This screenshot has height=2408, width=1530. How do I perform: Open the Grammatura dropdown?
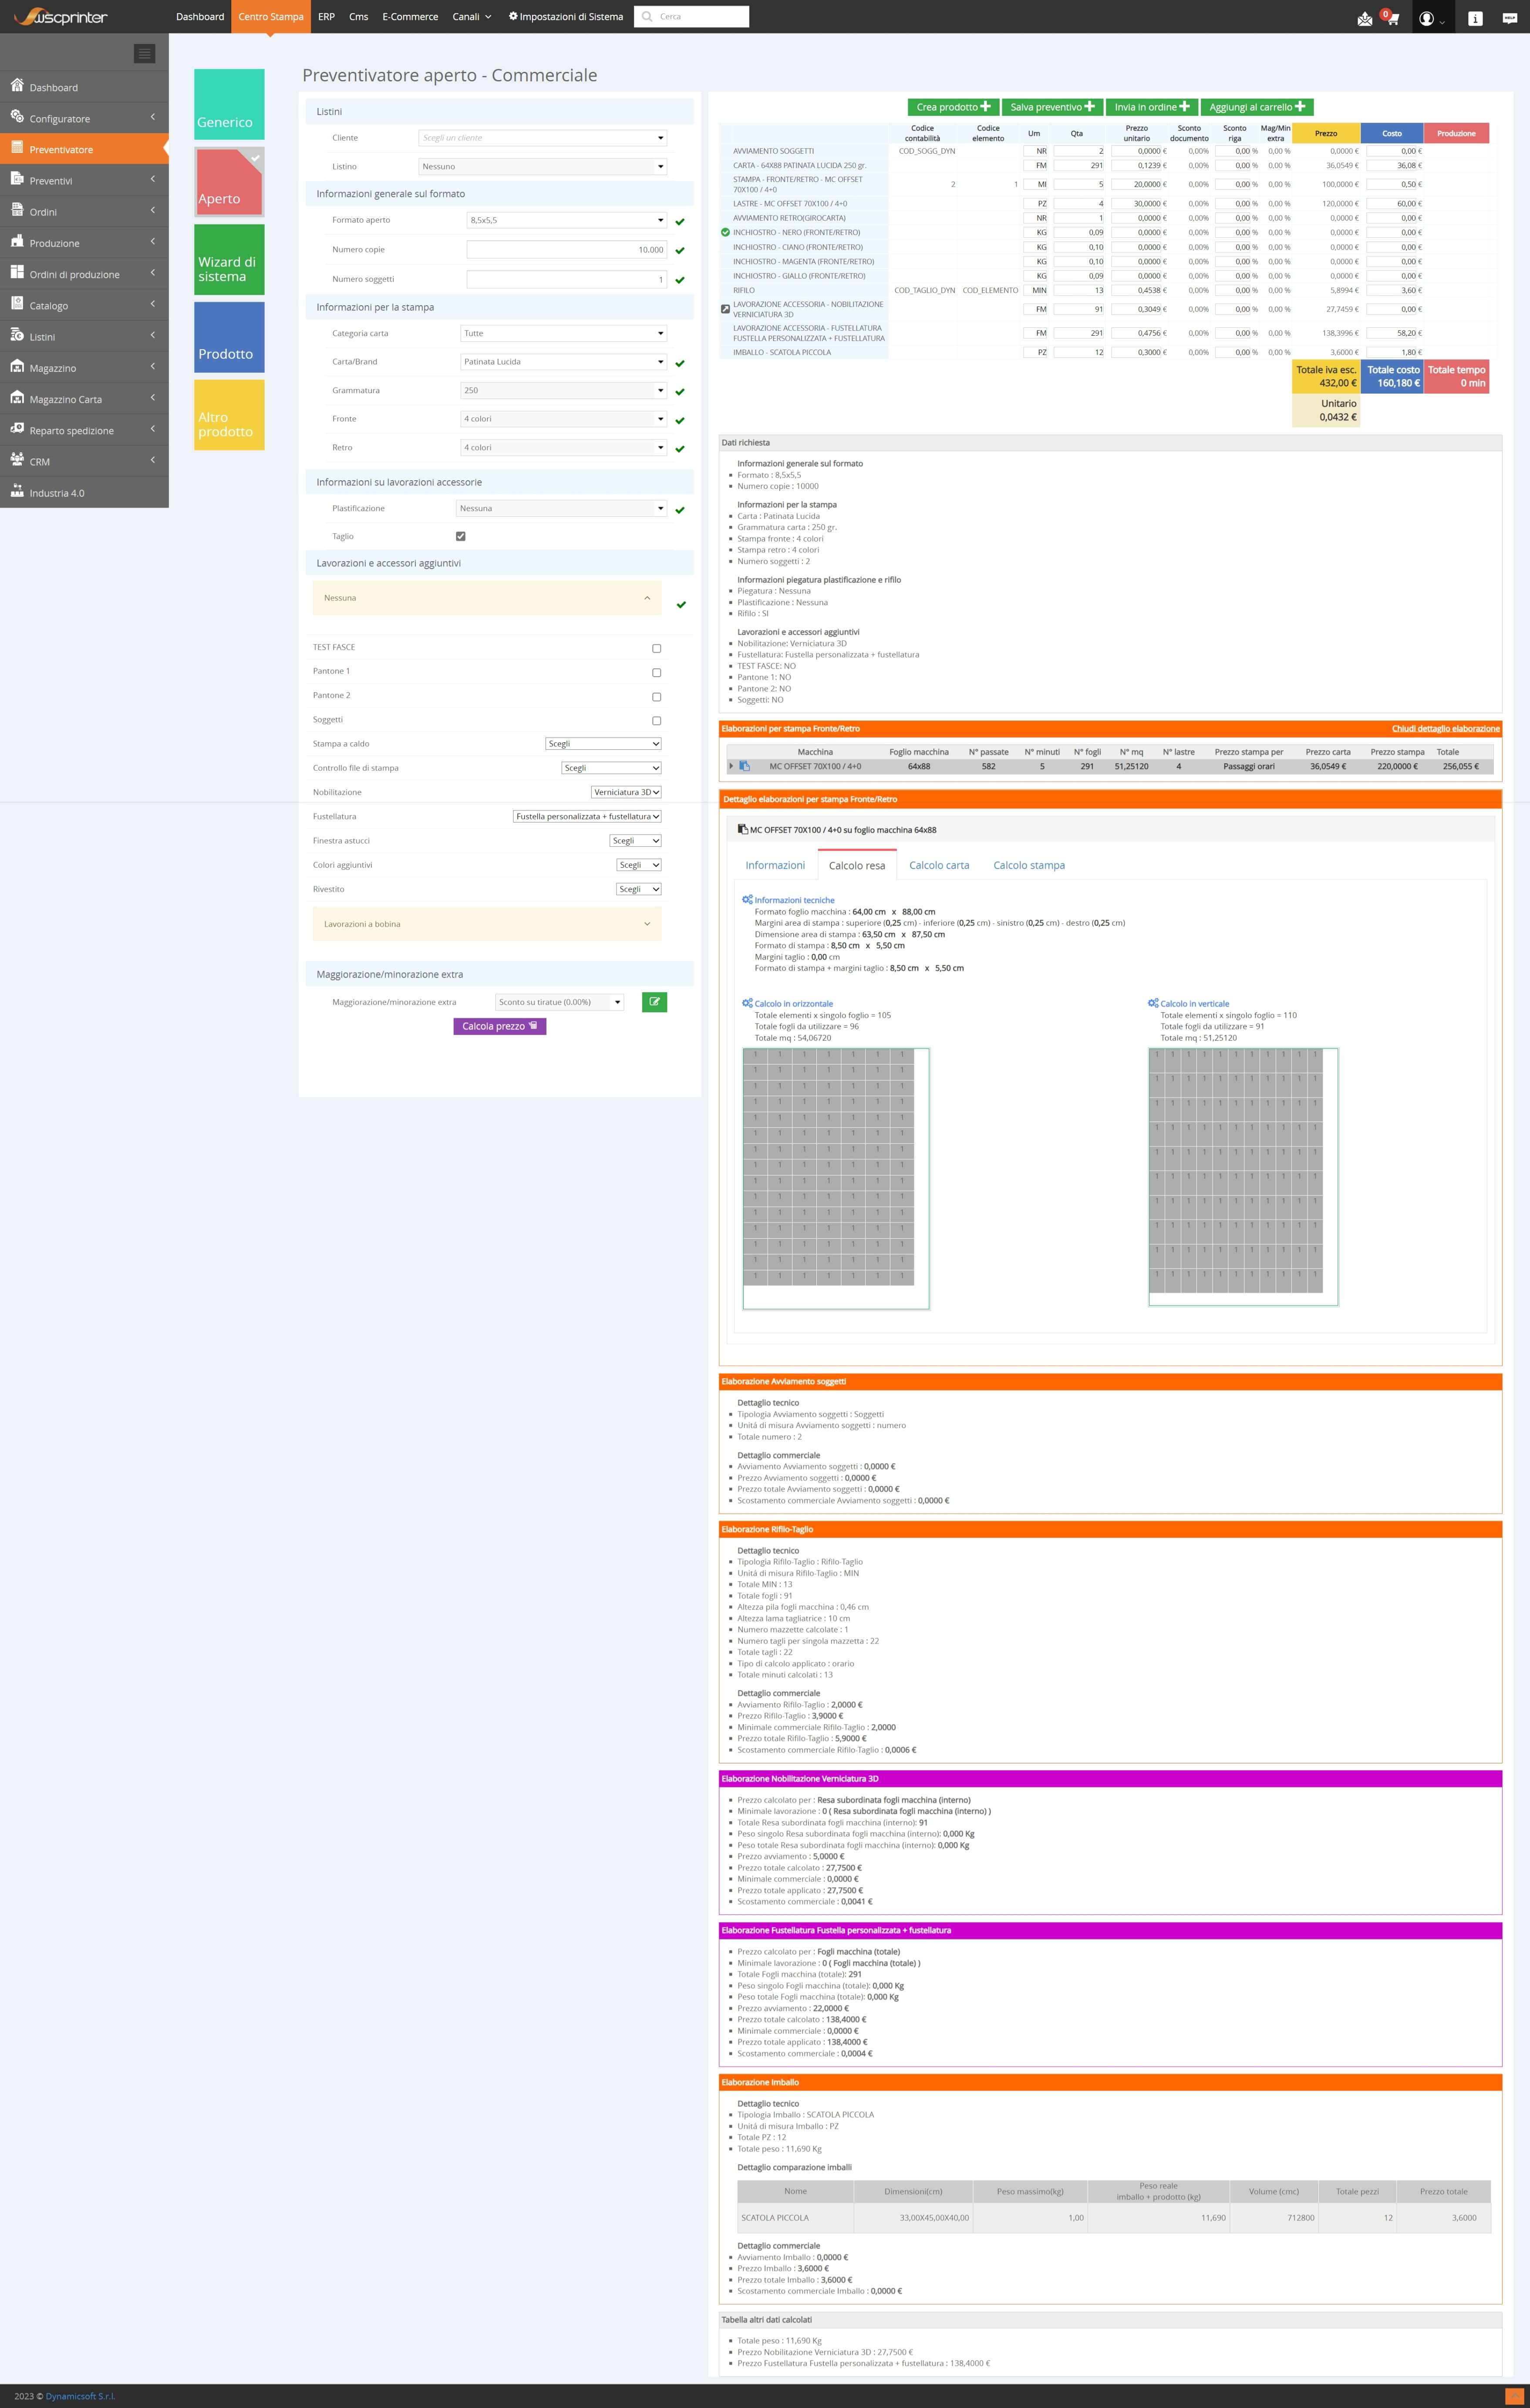(563, 390)
